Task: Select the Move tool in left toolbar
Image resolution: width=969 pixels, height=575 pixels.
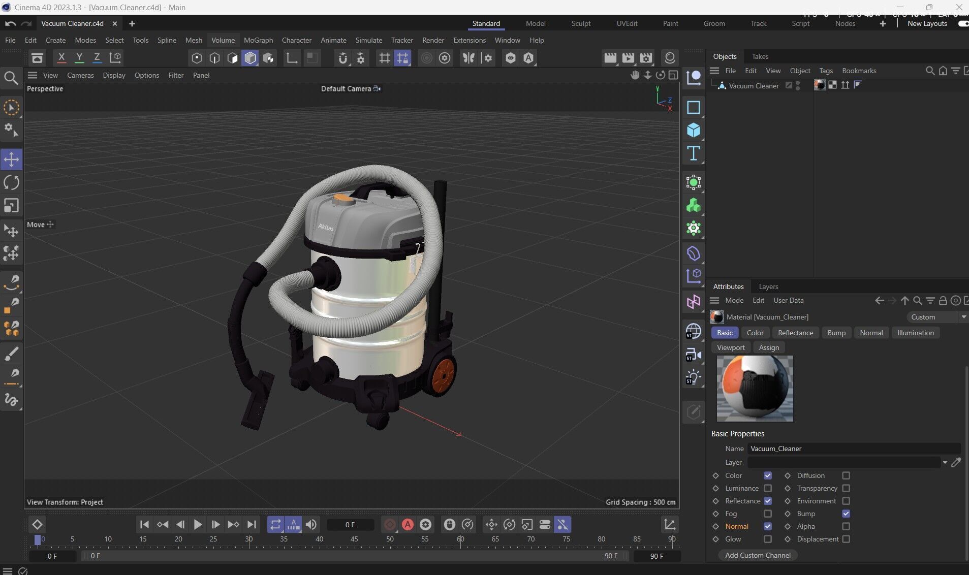Action: pos(11,159)
